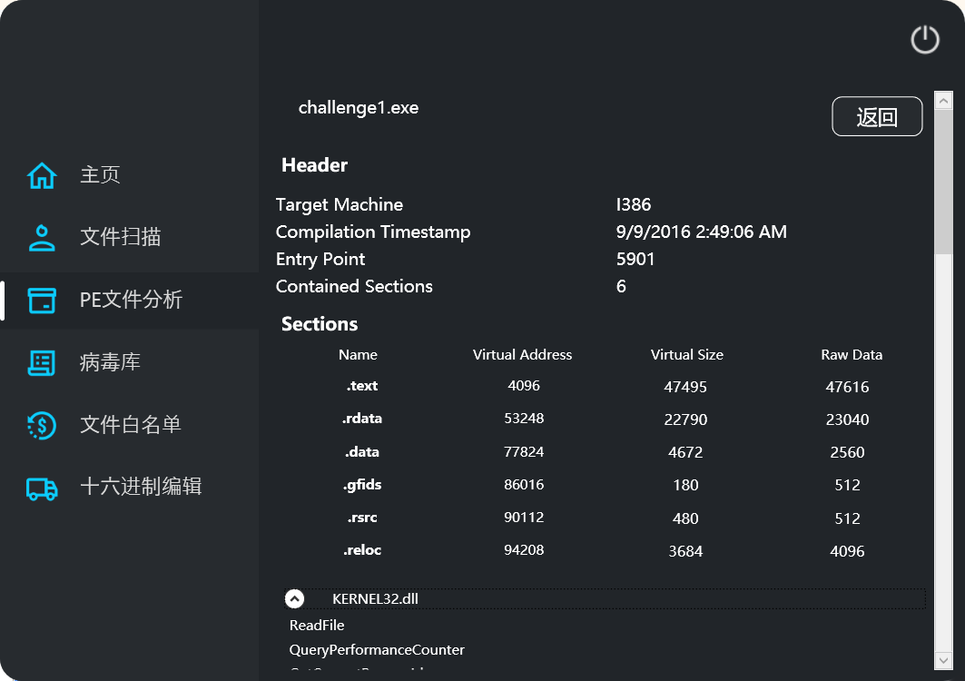965x681 pixels.
Task: Open the 主页 home page
Action: (100, 175)
